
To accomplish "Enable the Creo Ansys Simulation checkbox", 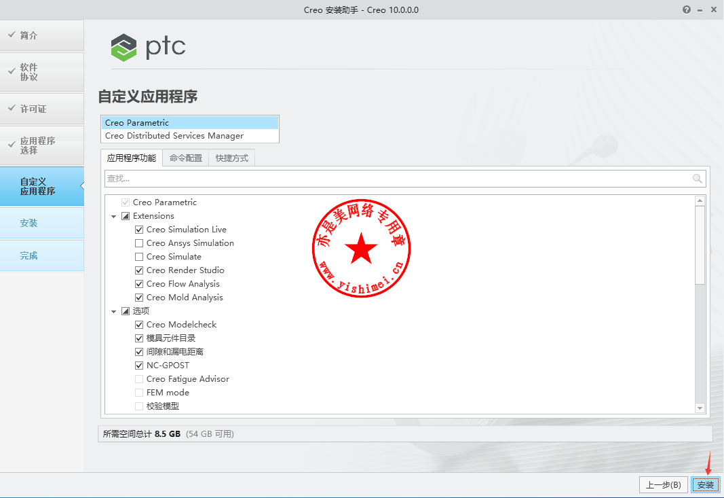I will (139, 243).
